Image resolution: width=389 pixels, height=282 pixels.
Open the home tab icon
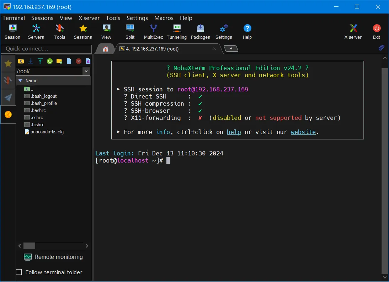[106, 49]
